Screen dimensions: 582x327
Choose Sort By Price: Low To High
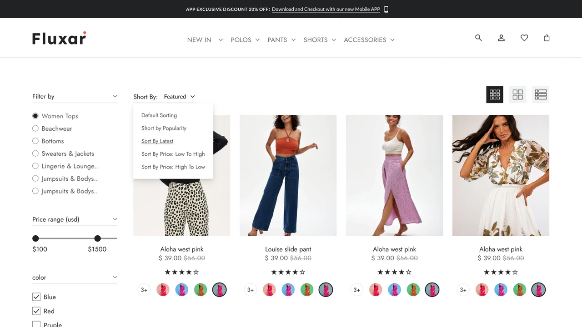pyautogui.click(x=173, y=154)
